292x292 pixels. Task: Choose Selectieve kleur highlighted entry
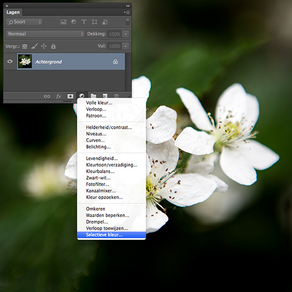coord(111,235)
